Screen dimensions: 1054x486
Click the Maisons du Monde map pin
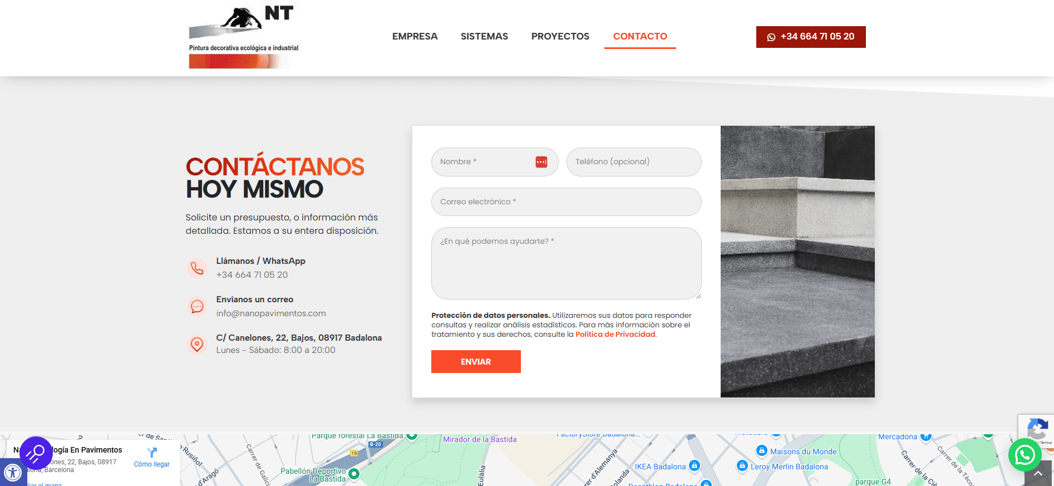pyautogui.click(x=761, y=450)
